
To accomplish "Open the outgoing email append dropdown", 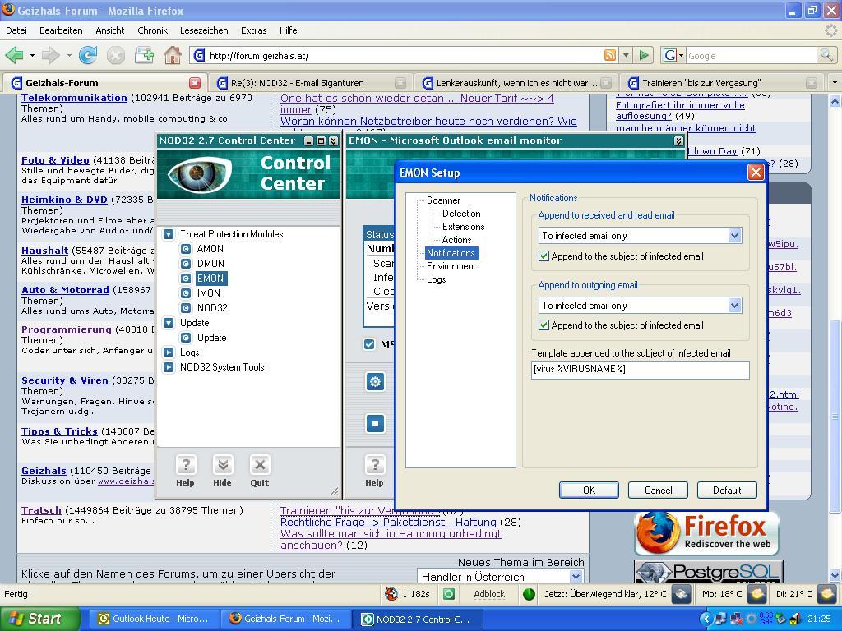I will pos(734,306).
